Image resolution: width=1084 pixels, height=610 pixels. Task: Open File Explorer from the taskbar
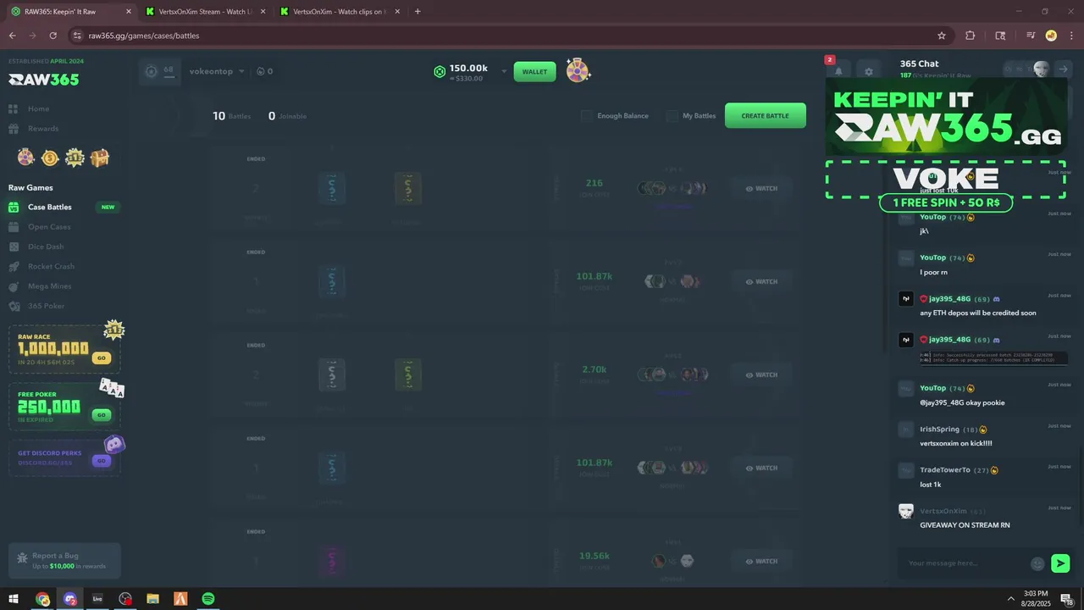pyautogui.click(x=153, y=599)
